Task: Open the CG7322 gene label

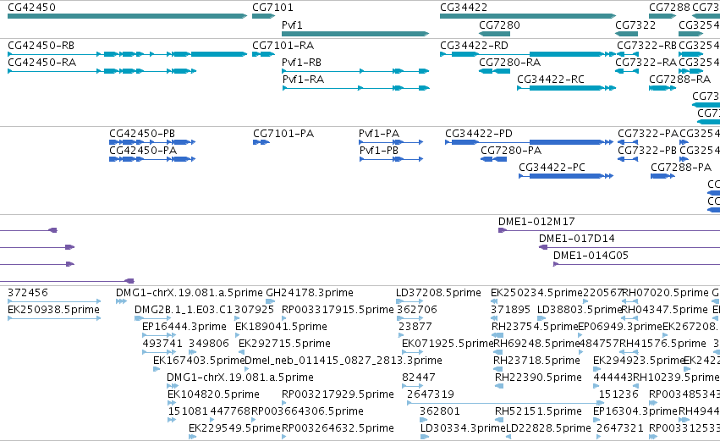Action: (635, 25)
